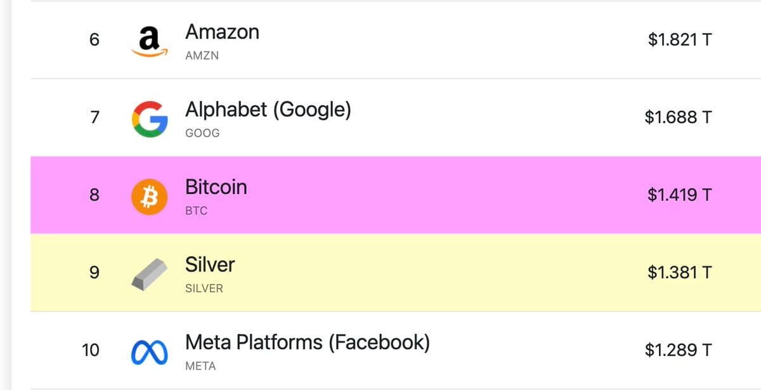Click the AMZN ticker symbol
Image resolution: width=761 pixels, height=390 pixels.
[202, 56]
